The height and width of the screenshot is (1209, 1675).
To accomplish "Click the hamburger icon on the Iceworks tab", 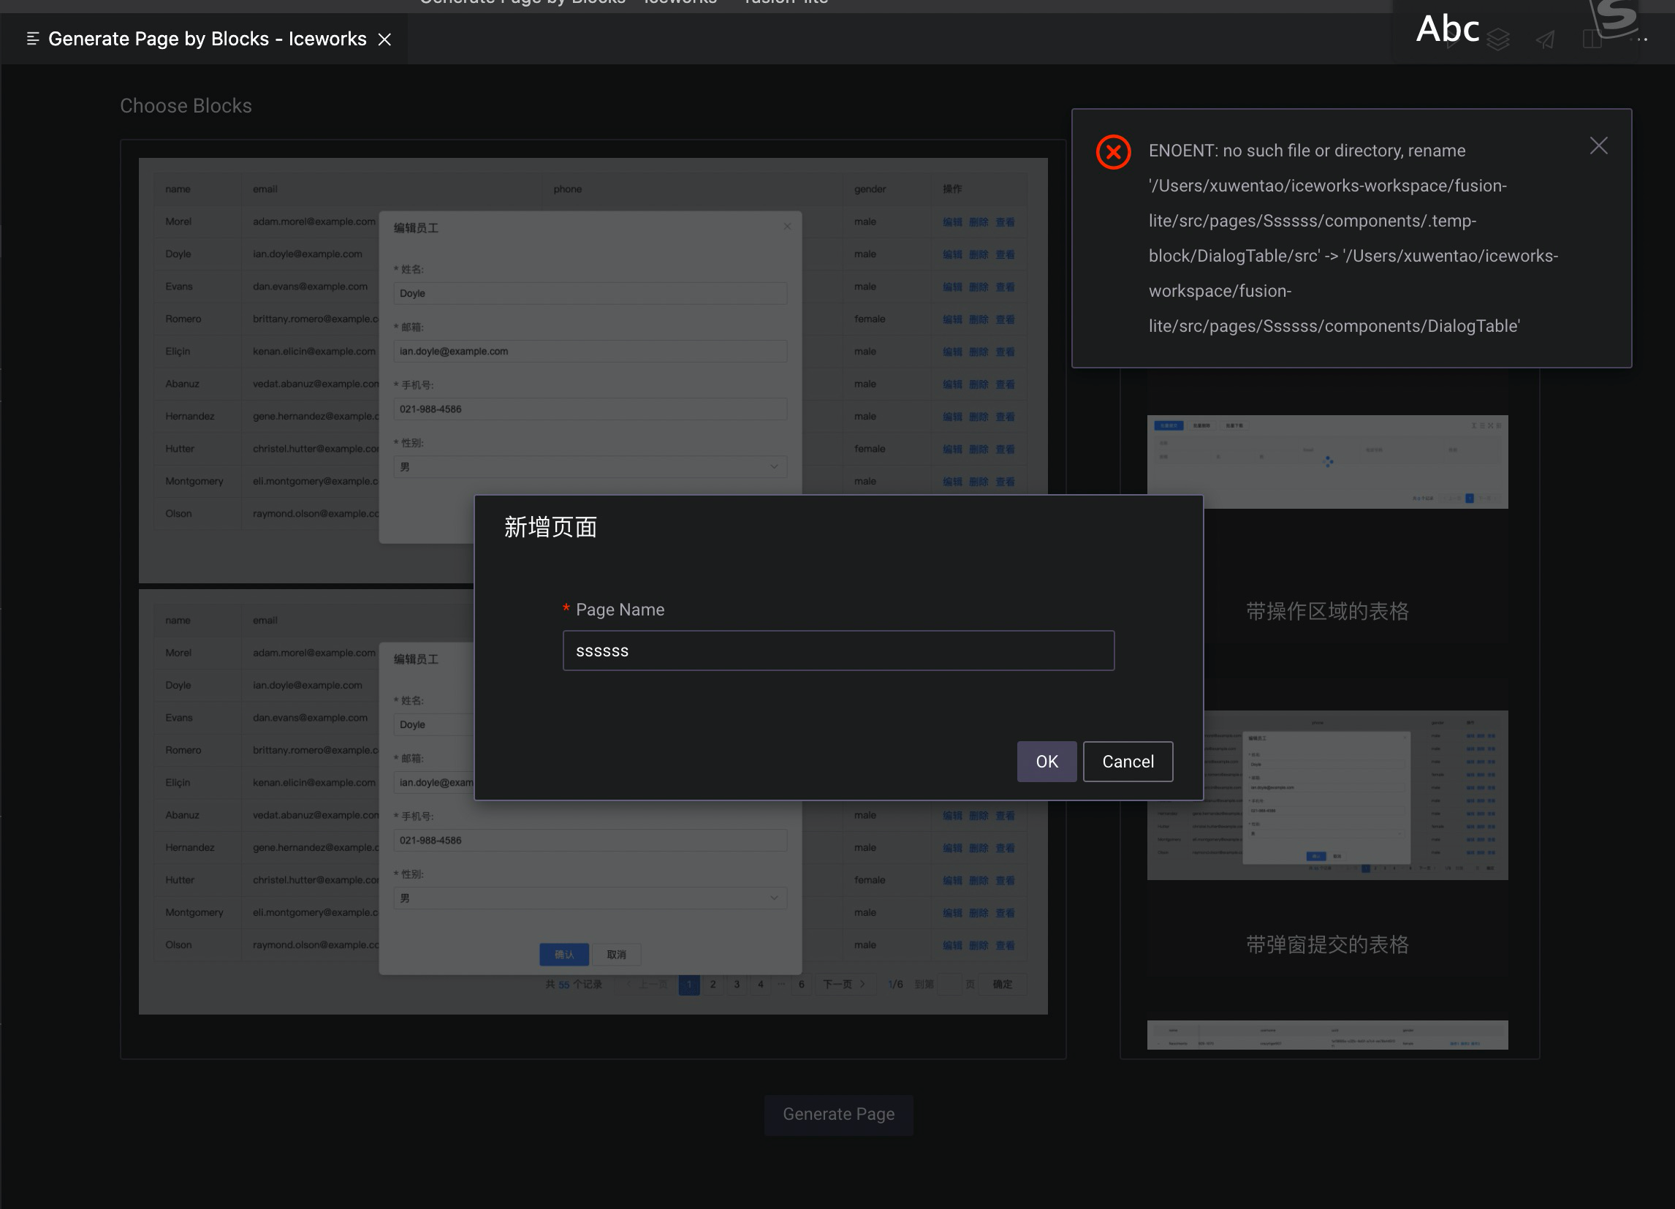I will [32, 39].
